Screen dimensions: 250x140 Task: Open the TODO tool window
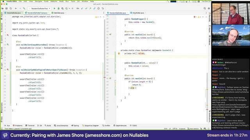(134, 125)
